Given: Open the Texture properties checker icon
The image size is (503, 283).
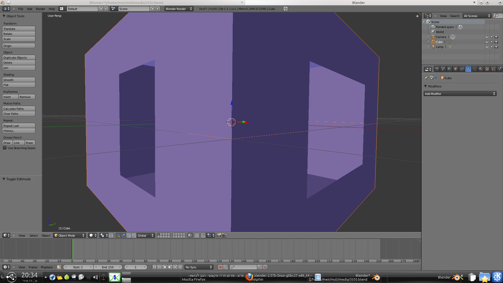Looking at the screenshot, I should point(487,69).
